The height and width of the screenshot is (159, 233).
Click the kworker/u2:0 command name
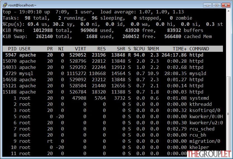pos(206,123)
